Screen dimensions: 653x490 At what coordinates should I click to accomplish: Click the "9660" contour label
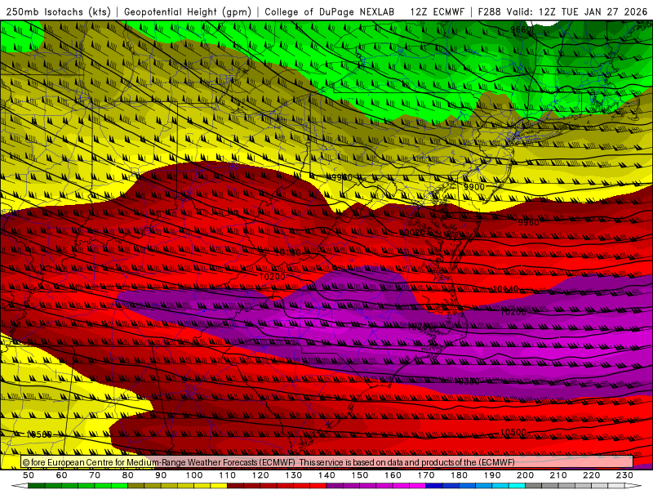521,29
